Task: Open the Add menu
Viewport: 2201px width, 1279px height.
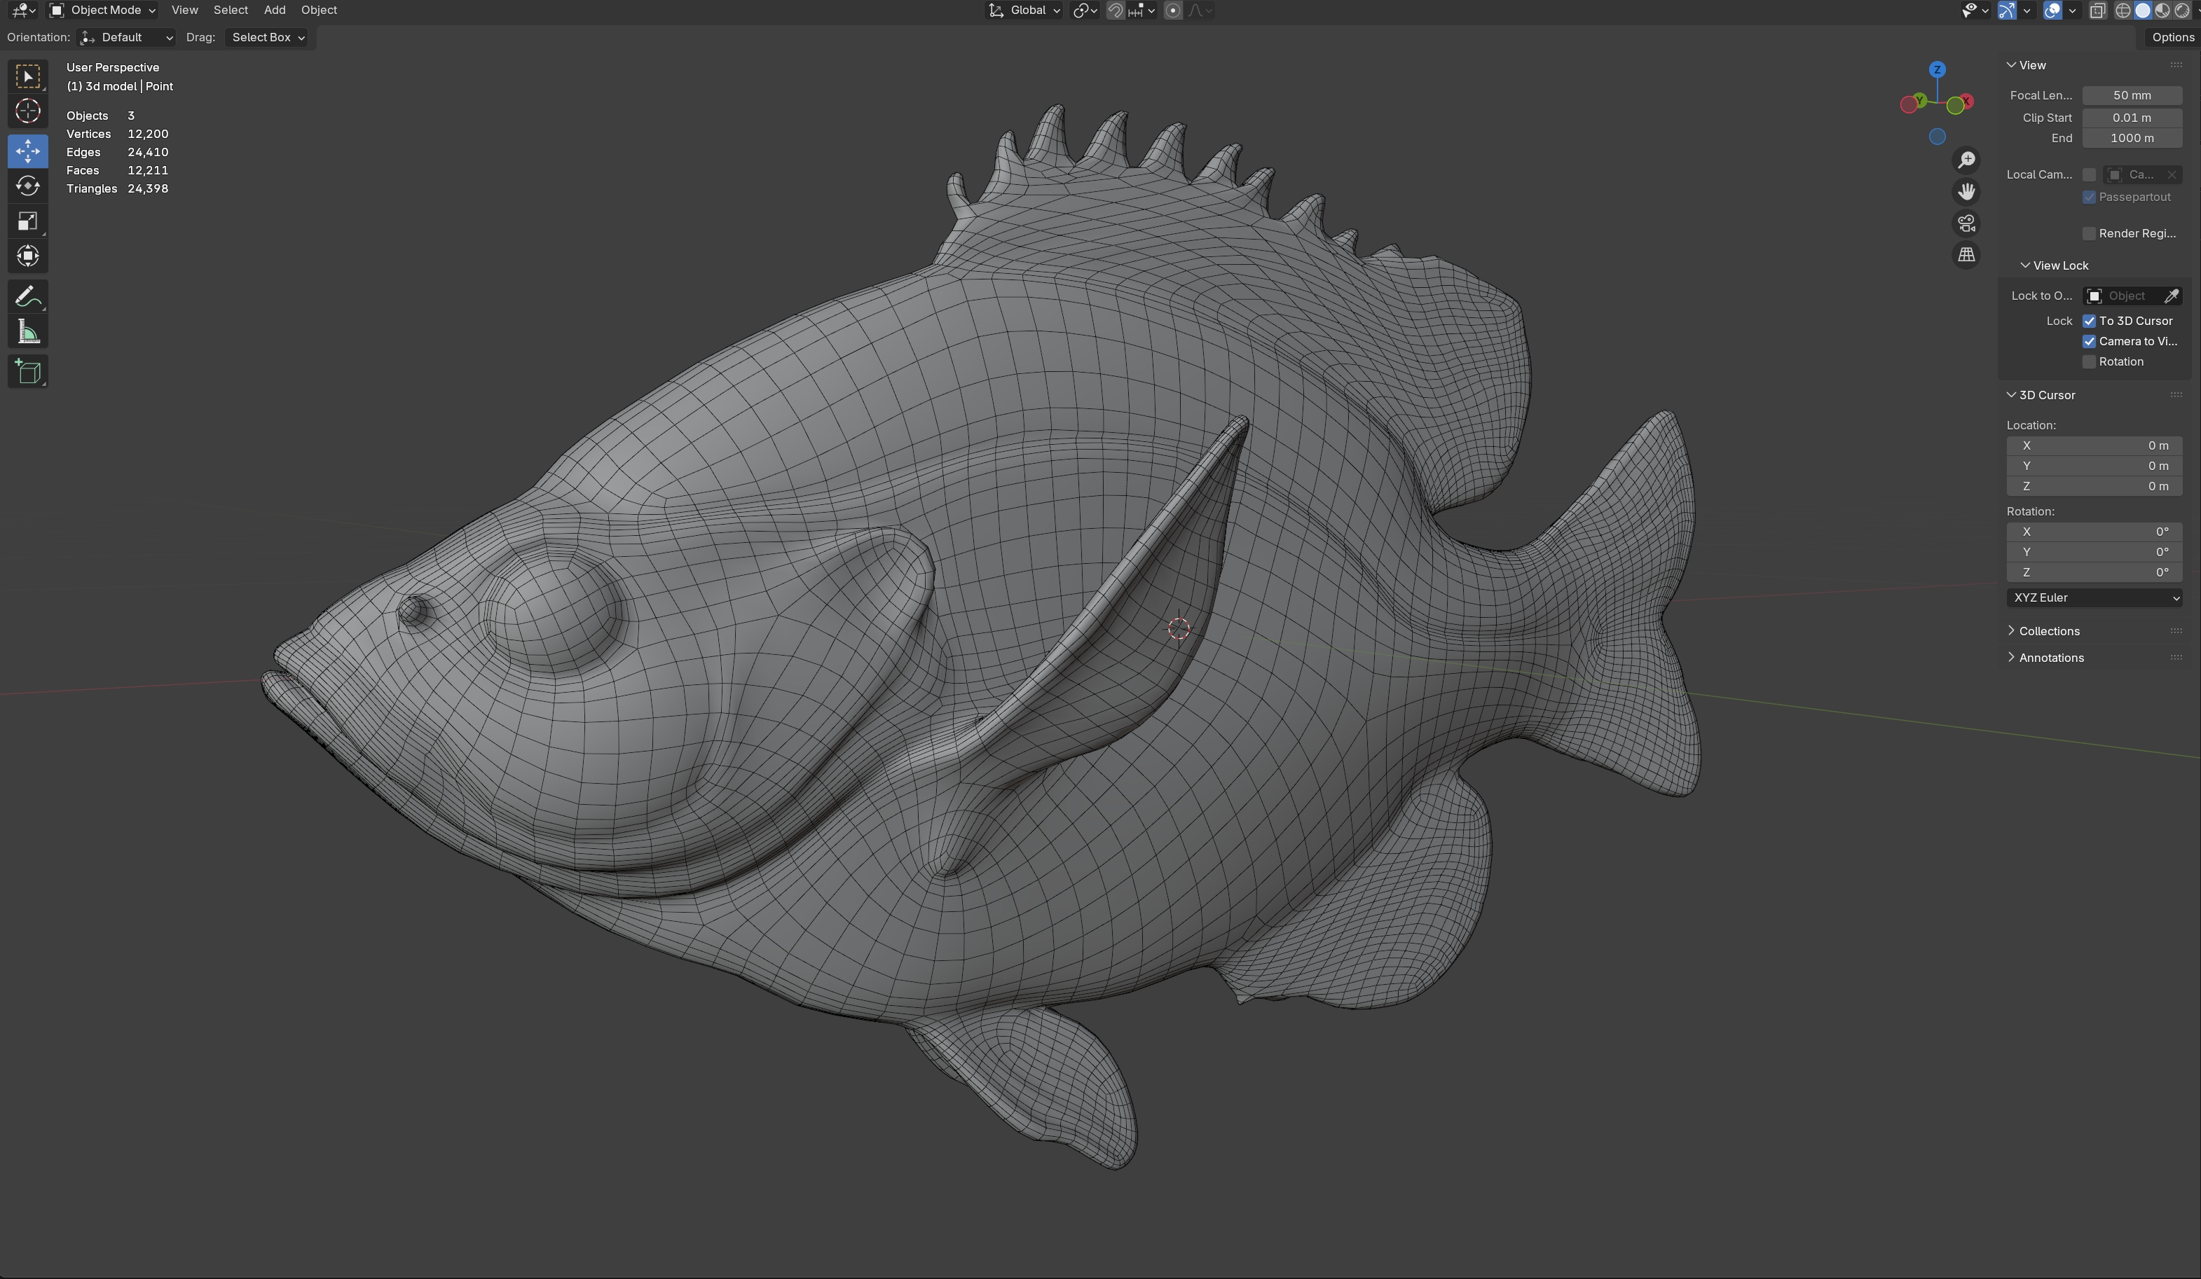Action: [274, 11]
